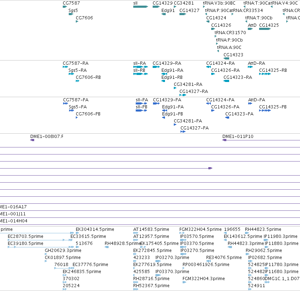Viewport: 300px width, 291px height.
Task: Open the CG7606 gene label
Action: (x=84, y=18)
